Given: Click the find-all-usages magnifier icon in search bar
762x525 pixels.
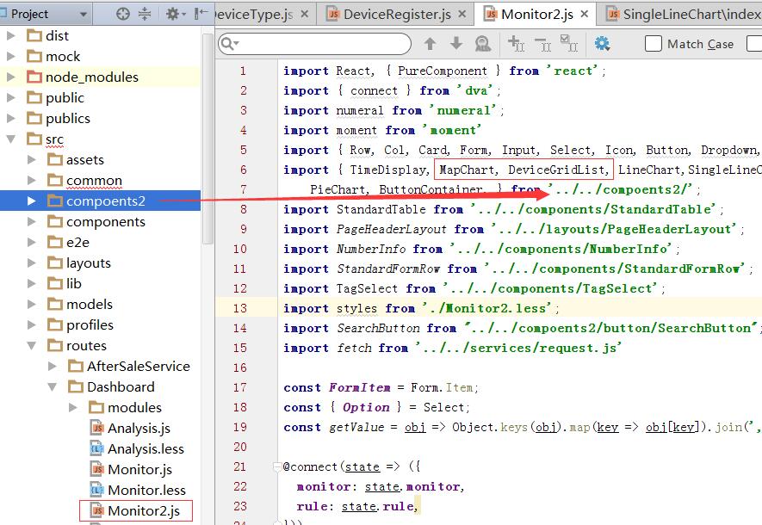Looking at the screenshot, I should (482, 44).
